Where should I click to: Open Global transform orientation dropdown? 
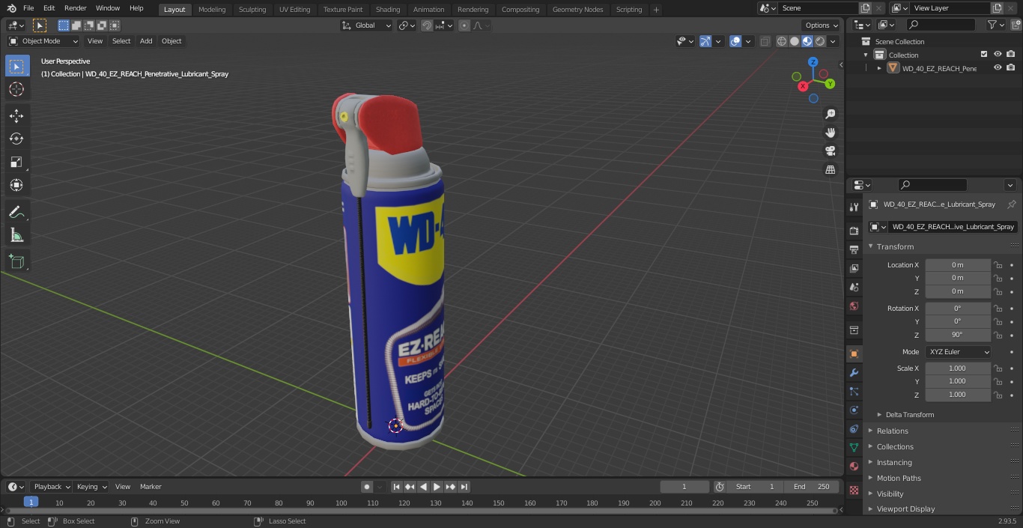pyautogui.click(x=367, y=25)
